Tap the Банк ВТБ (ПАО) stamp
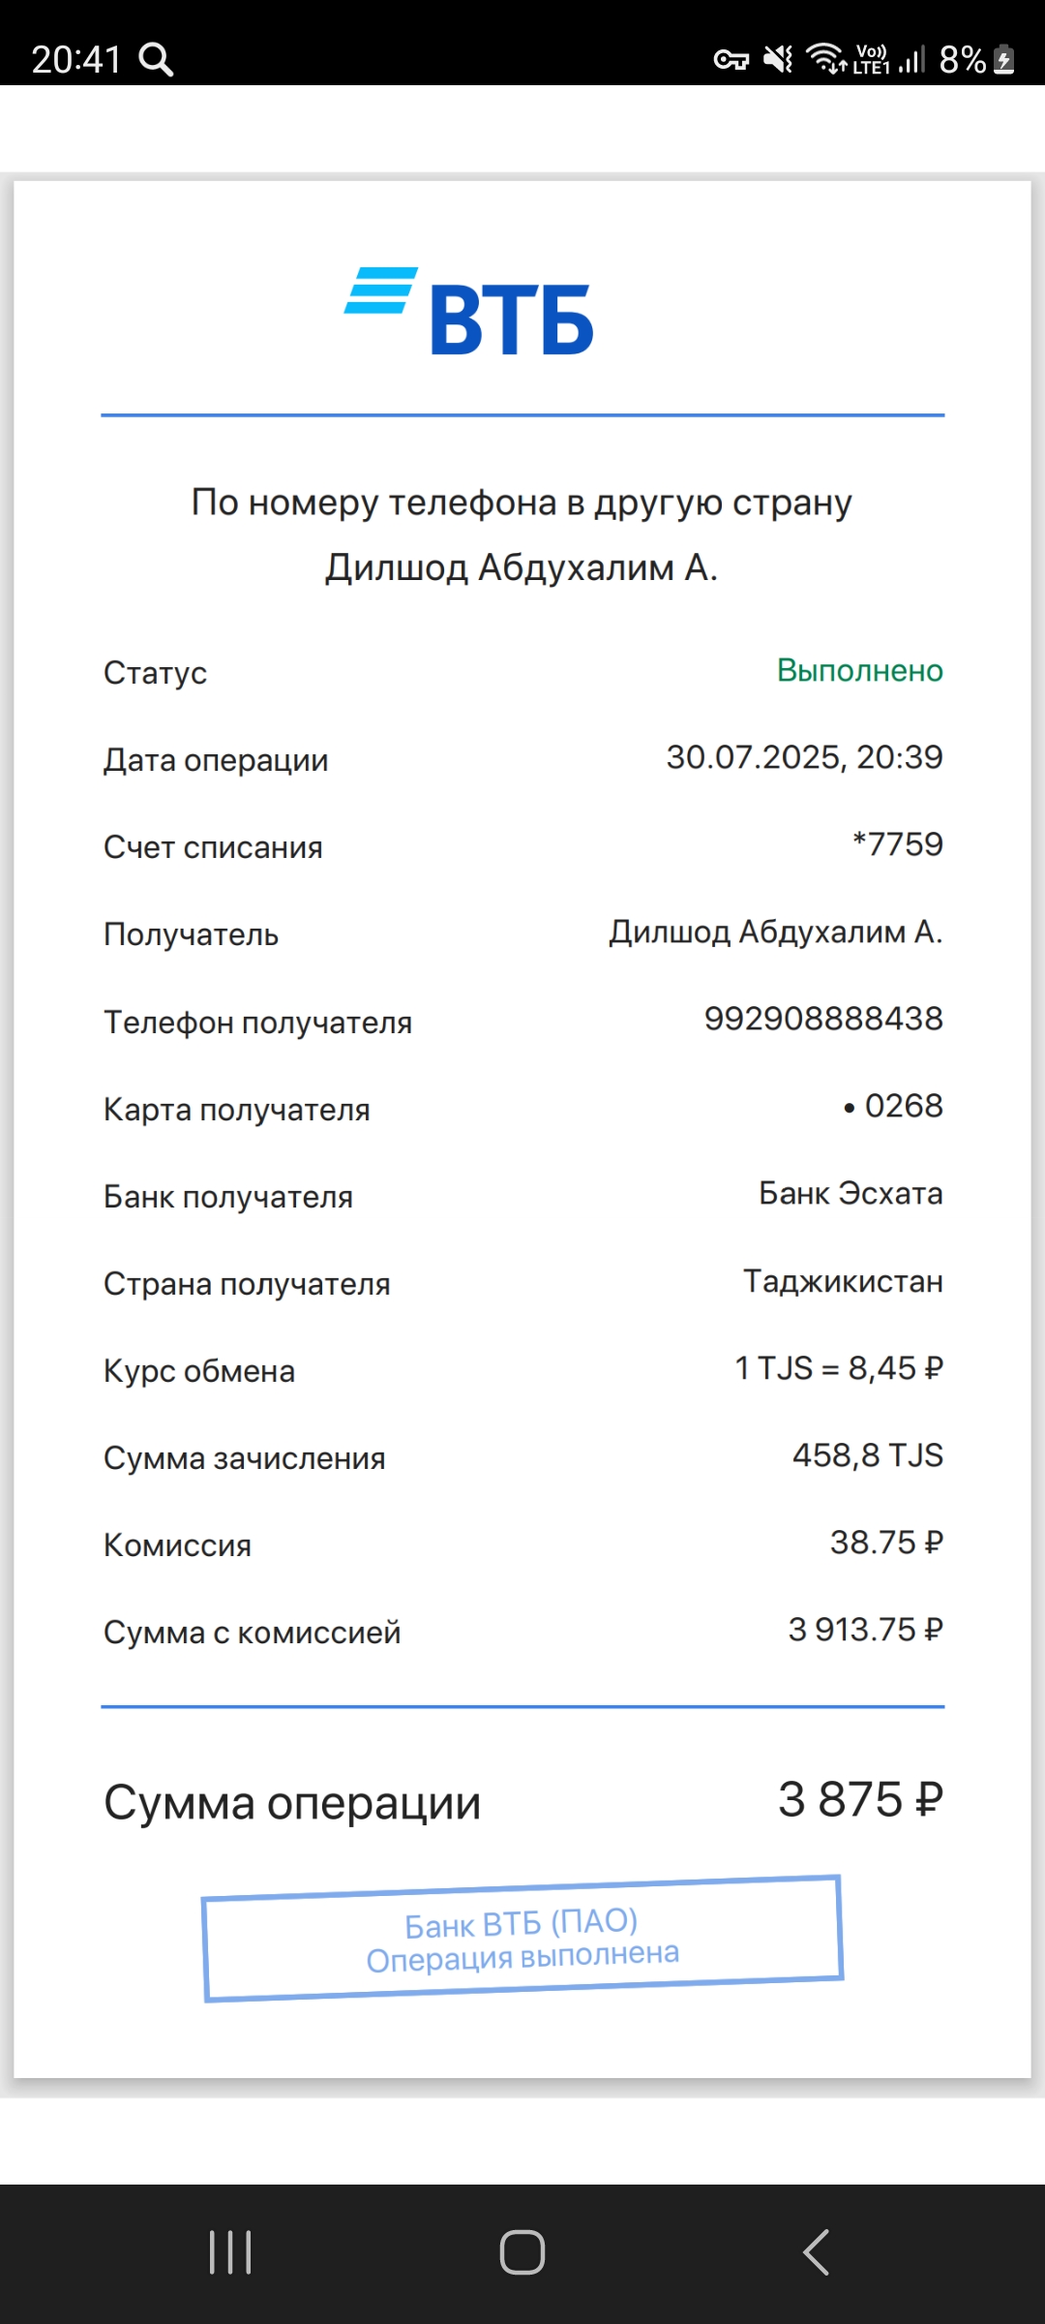Viewport: 1045px width, 2324px height. tap(522, 1939)
